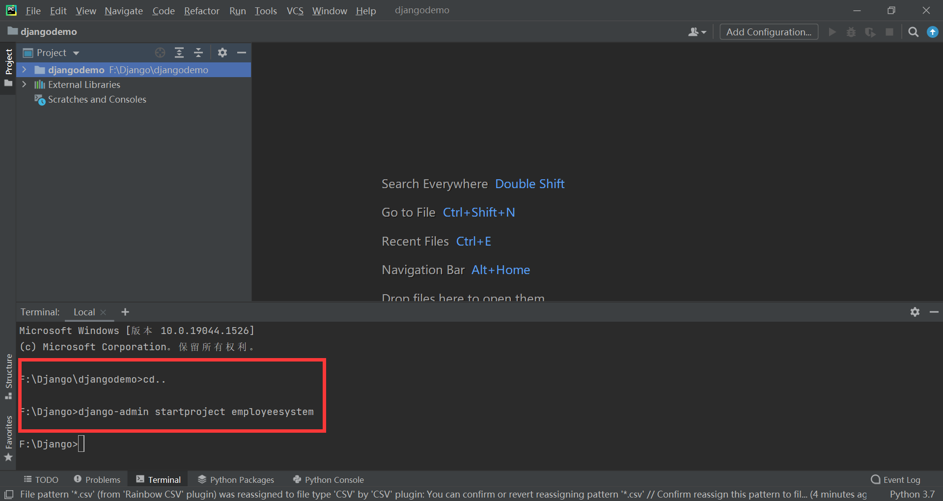Open the TODO tool window
The height and width of the screenshot is (501, 943).
41,479
